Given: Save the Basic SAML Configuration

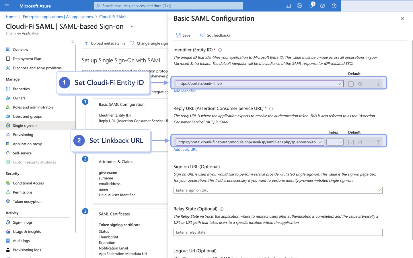Looking at the screenshot, I should coord(183,35).
